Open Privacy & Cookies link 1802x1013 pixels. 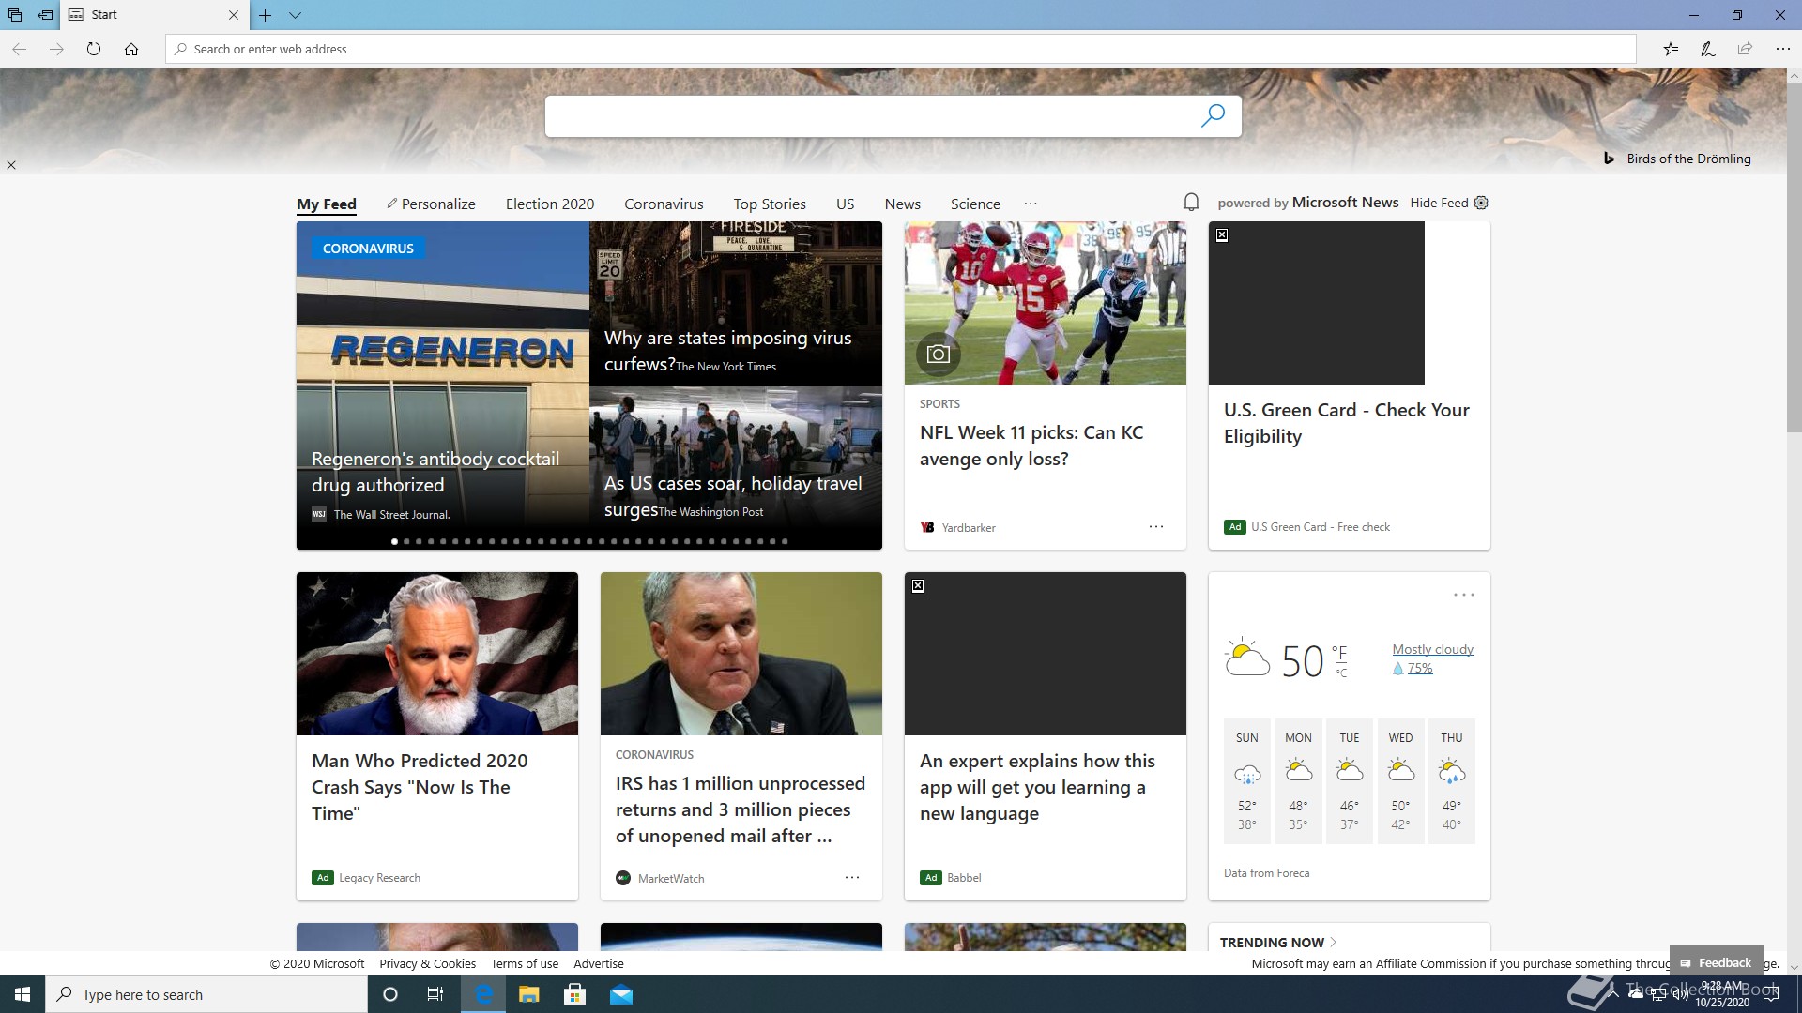pos(427,963)
